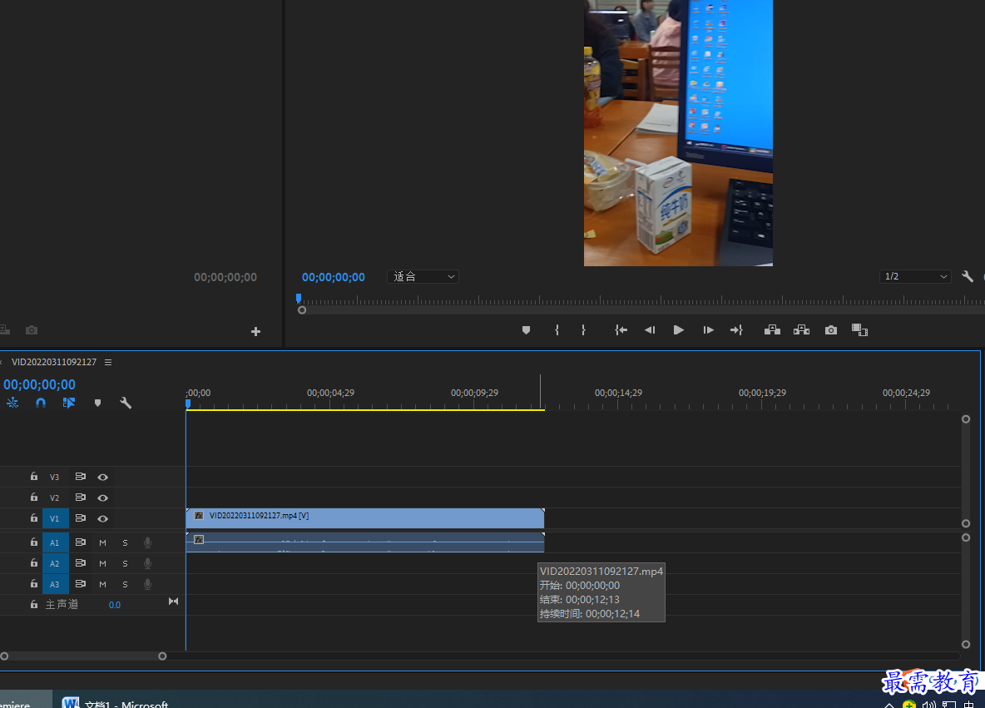Enable voice-over record on A1
Viewport: 985px width, 708px height.
pos(147,542)
